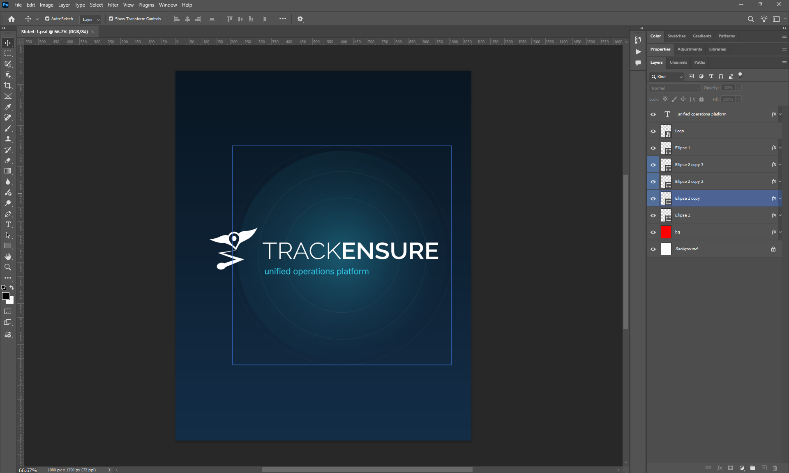Select the Rectangle shape tool
789x473 pixels.
(x=8, y=246)
